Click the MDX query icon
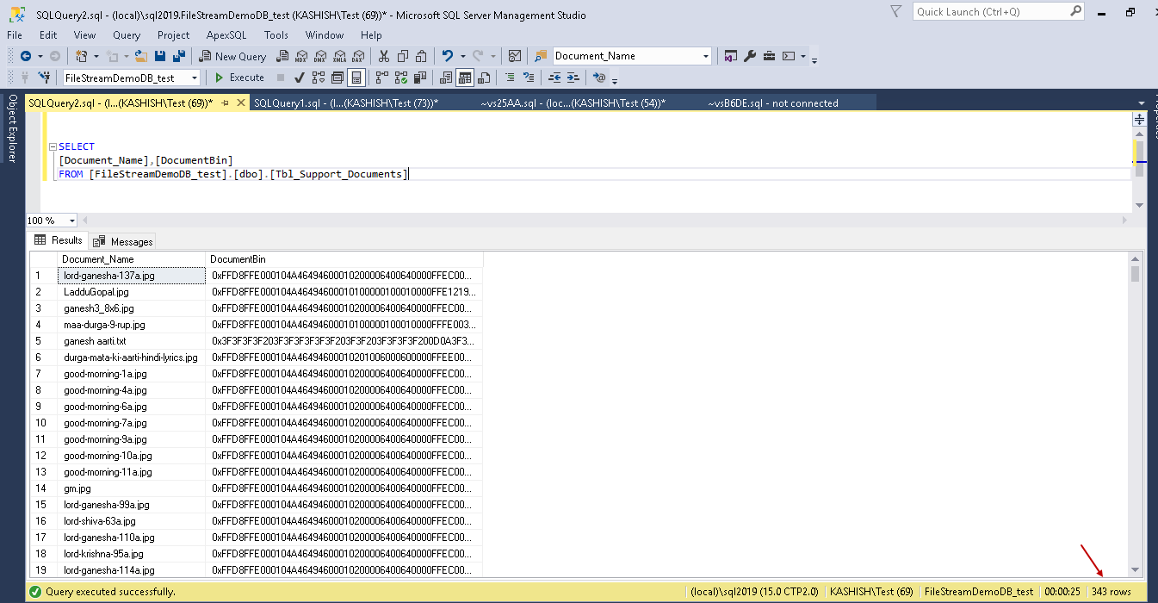 pyautogui.click(x=301, y=56)
